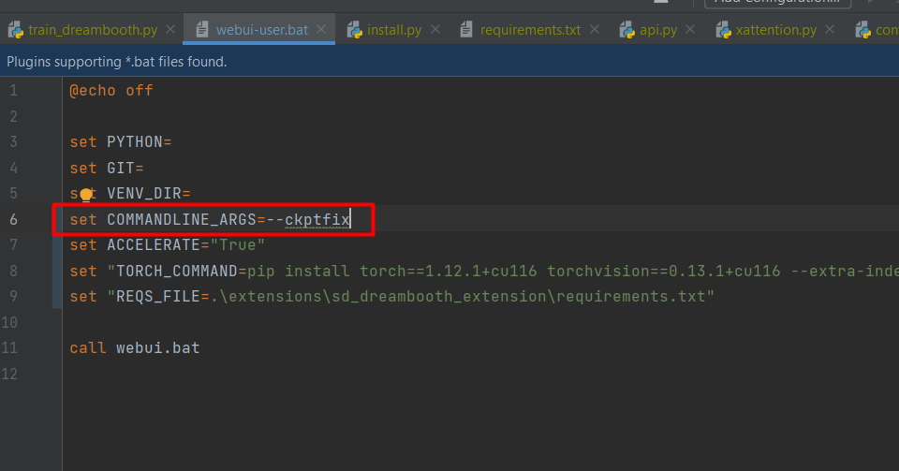Click the '@echo off' line in editor
899x471 pixels.
tap(111, 91)
